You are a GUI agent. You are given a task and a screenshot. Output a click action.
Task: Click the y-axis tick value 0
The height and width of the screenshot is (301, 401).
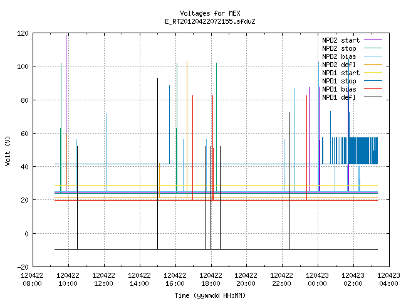click(x=26, y=234)
